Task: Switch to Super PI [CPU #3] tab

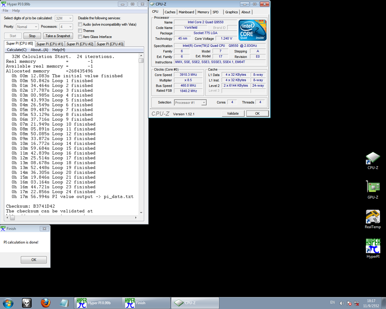Action: (x=110, y=44)
